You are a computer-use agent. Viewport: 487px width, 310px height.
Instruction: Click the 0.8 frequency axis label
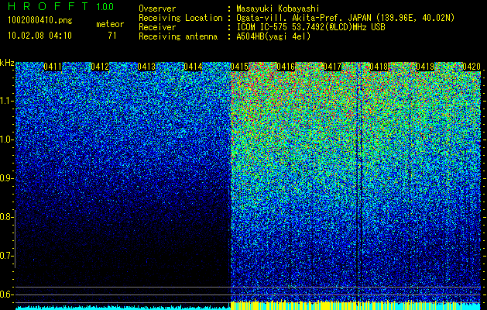[5, 217]
